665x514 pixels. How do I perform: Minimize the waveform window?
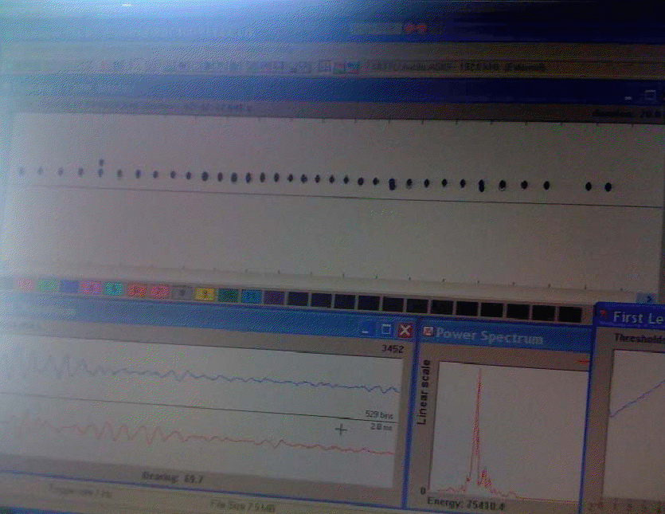tap(367, 329)
